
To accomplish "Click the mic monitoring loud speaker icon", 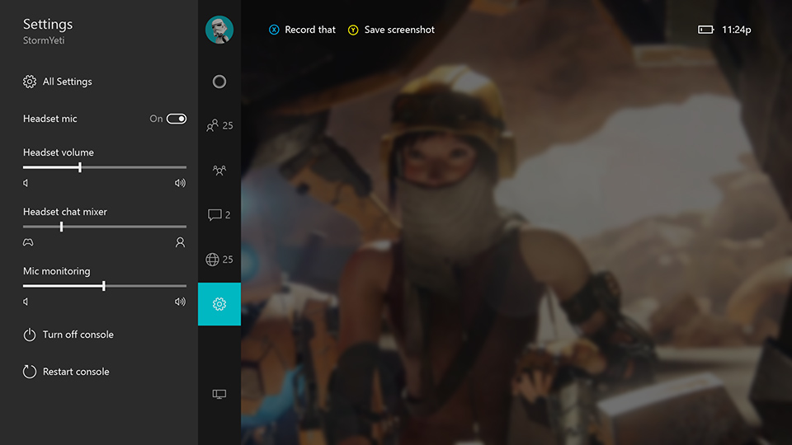I will click(x=181, y=302).
